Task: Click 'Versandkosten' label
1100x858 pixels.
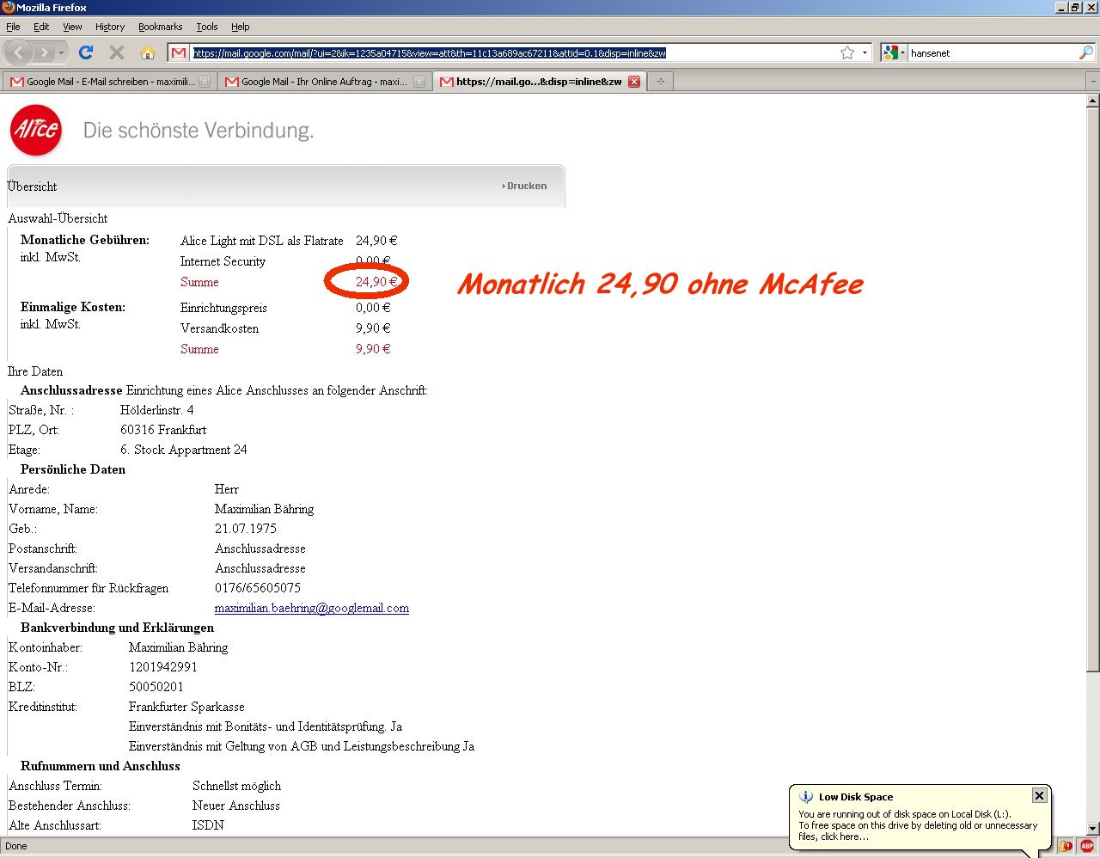Action: (219, 328)
